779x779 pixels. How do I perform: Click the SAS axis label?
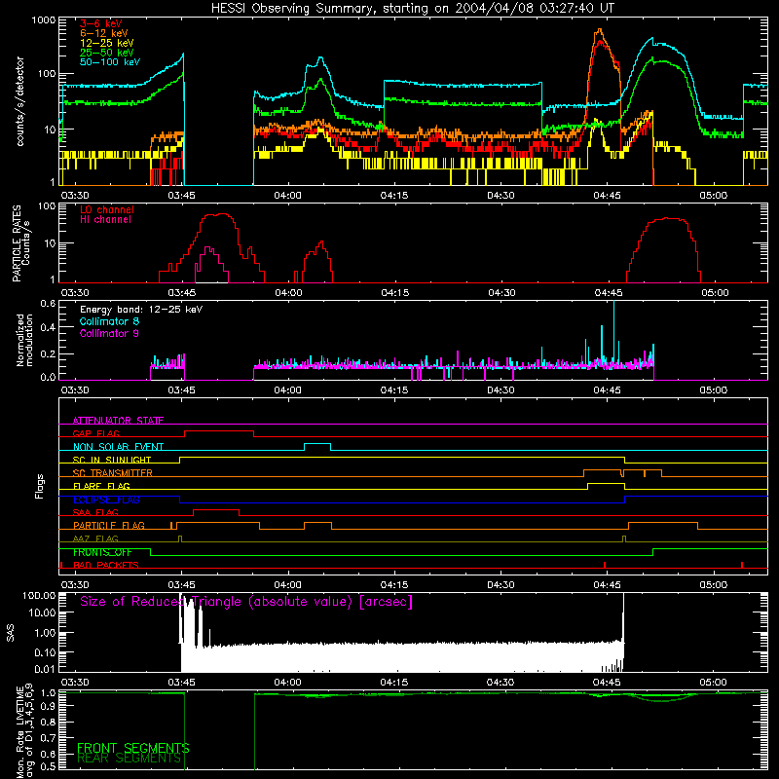(10, 632)
